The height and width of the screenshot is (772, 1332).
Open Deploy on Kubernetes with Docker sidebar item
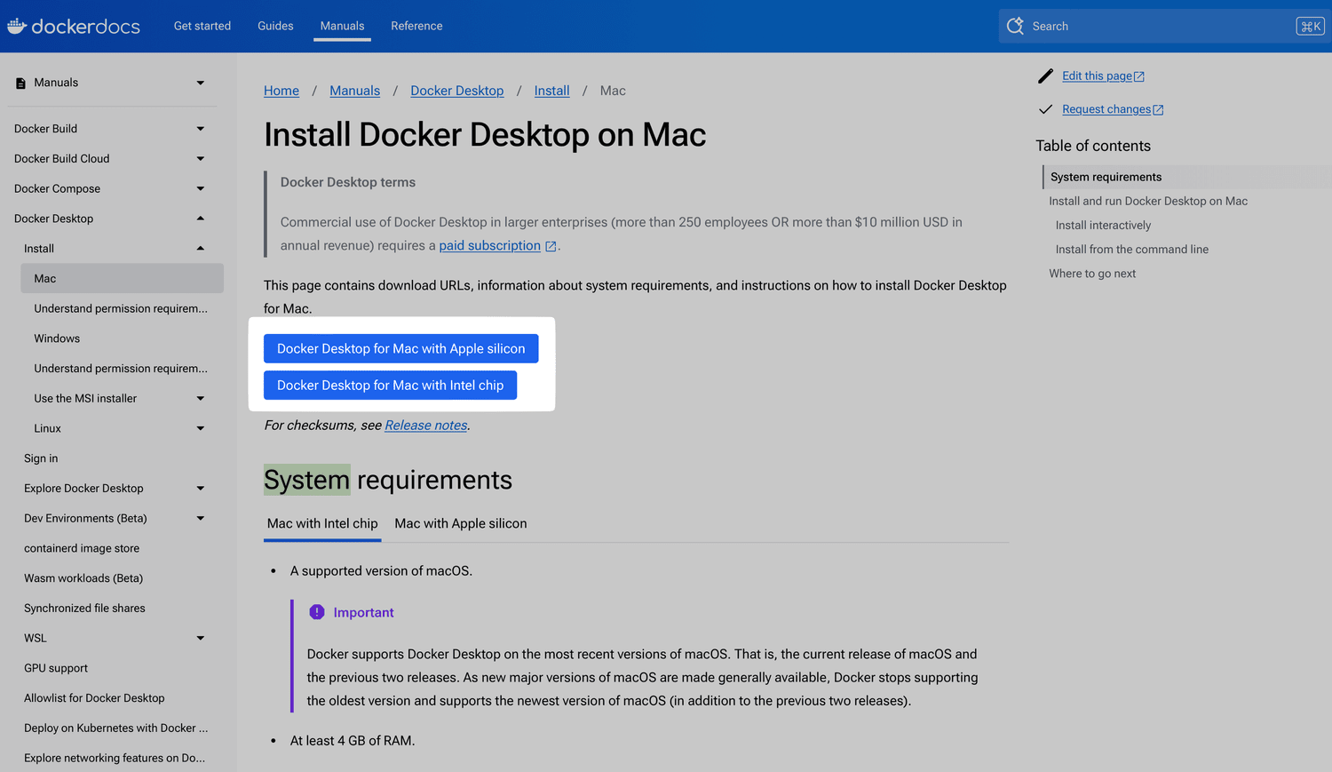[x=116, y=728]
